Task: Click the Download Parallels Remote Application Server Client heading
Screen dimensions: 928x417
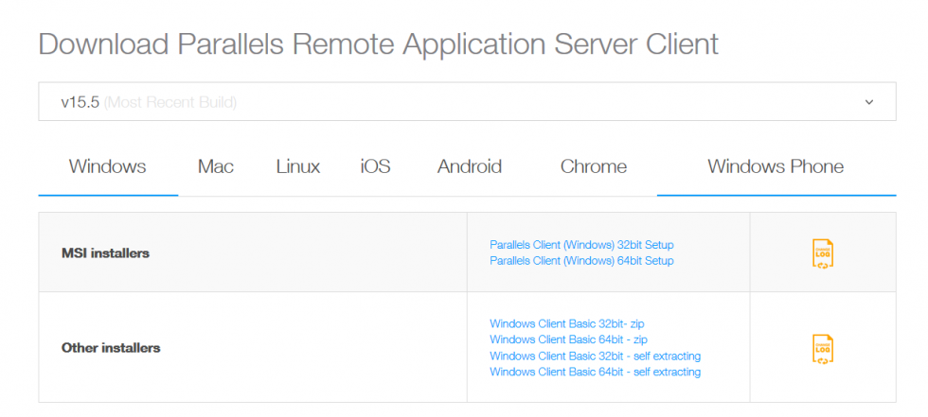Action: click(x=378, y=43)
